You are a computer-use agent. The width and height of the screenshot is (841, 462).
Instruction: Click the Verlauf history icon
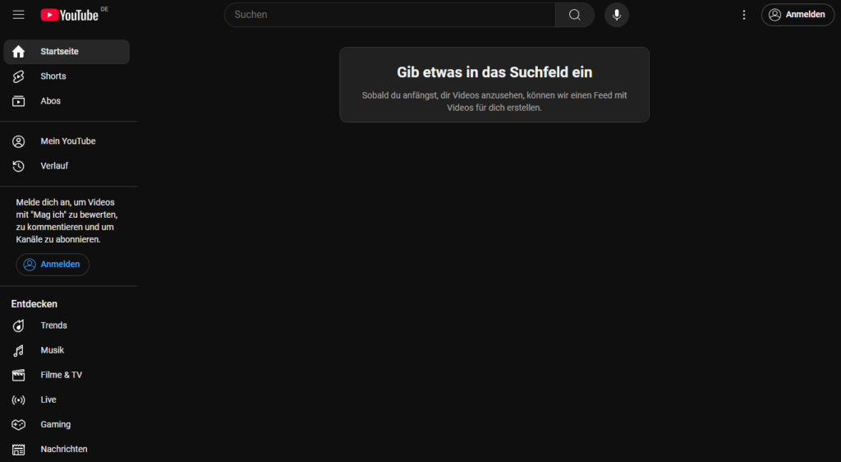click(x=18, y=166)
